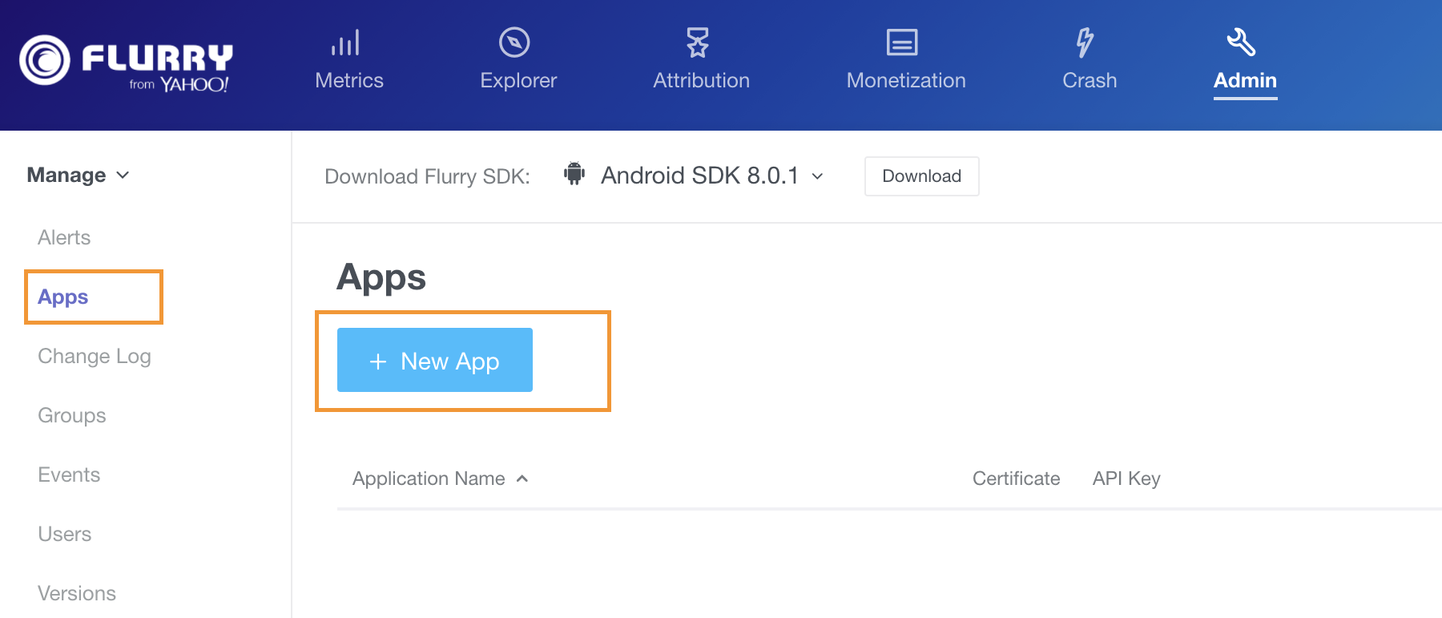Click the SDK version dropdown chevron
The width and height of the screenshot is (1442, 618).
coord(817,176)
